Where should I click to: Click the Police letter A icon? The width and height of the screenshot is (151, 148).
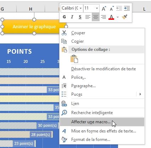pyautogui.click(x=64, y=77)
